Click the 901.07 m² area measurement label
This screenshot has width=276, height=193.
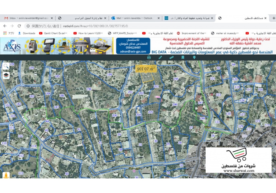pos(146,69)
